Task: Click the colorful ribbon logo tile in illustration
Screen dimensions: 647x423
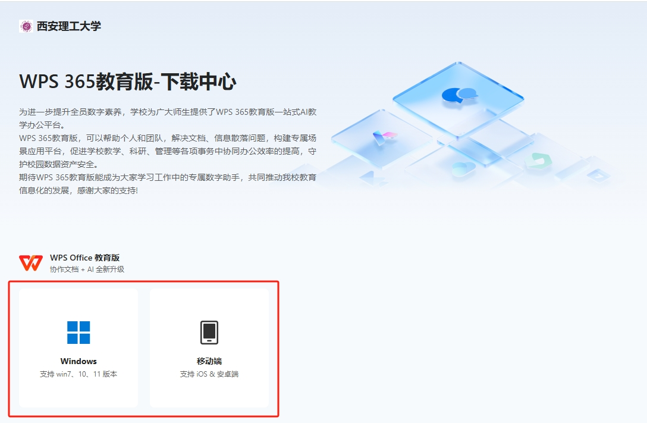Action: 385,137
